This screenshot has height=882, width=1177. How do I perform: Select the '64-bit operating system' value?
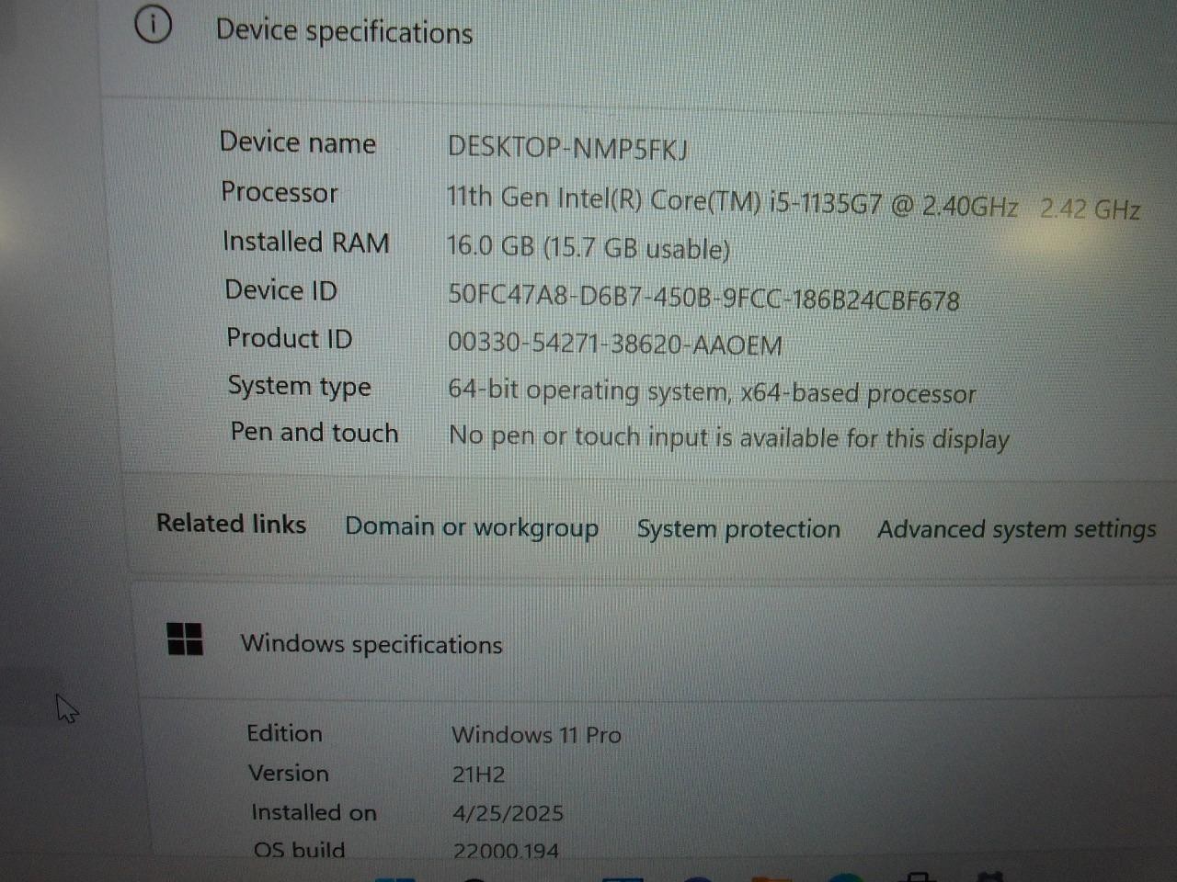[x=712, y=392]
